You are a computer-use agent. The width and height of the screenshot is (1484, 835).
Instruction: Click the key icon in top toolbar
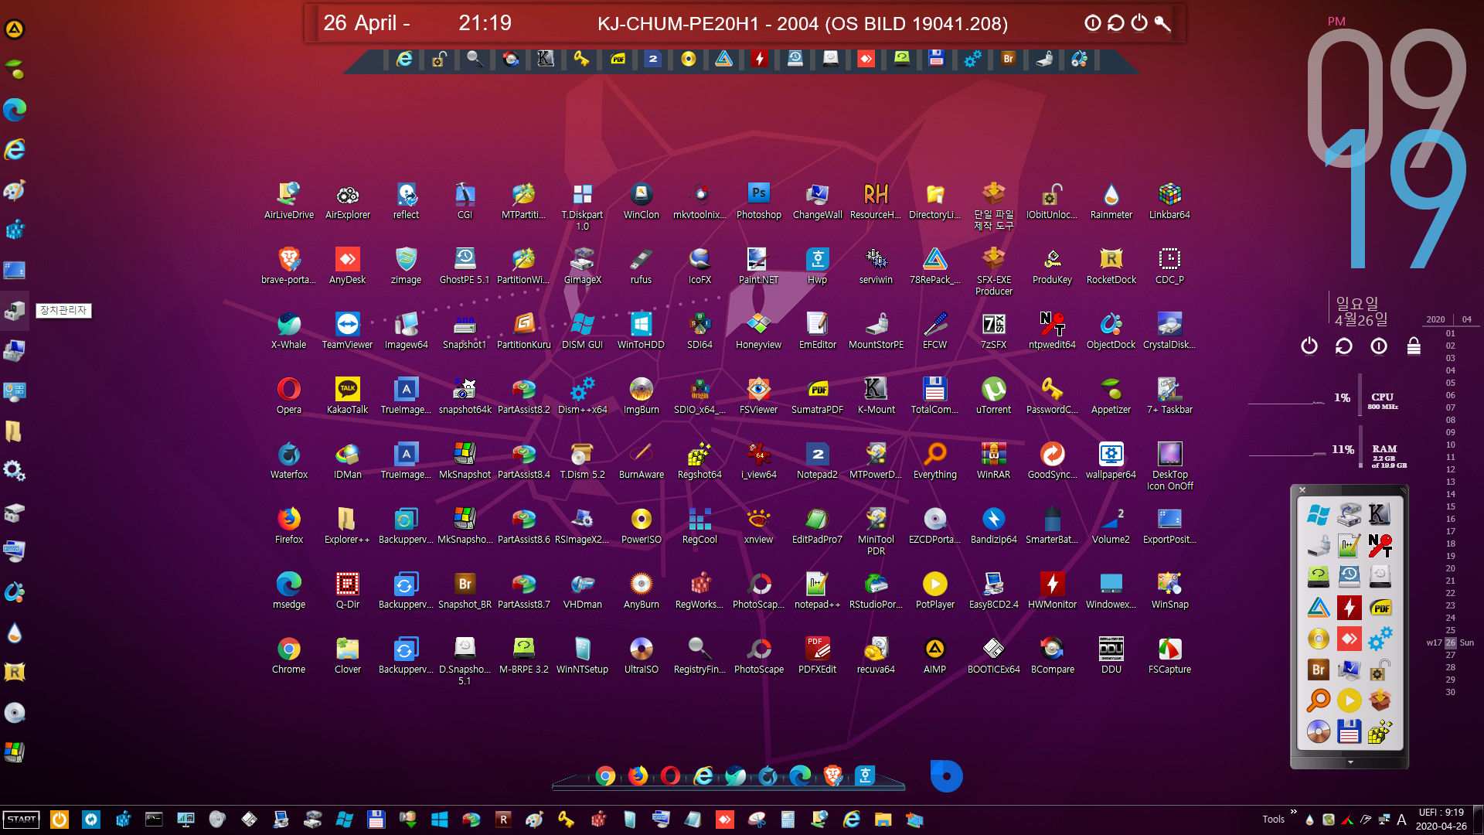pyautogui.click(x=581, y=59)
